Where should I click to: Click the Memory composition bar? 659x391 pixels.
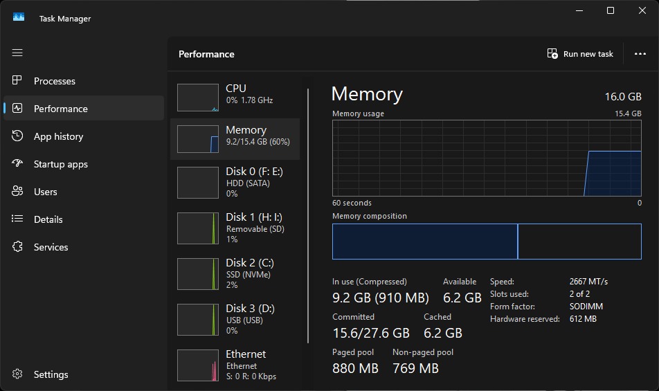click(x=486, y=242)
